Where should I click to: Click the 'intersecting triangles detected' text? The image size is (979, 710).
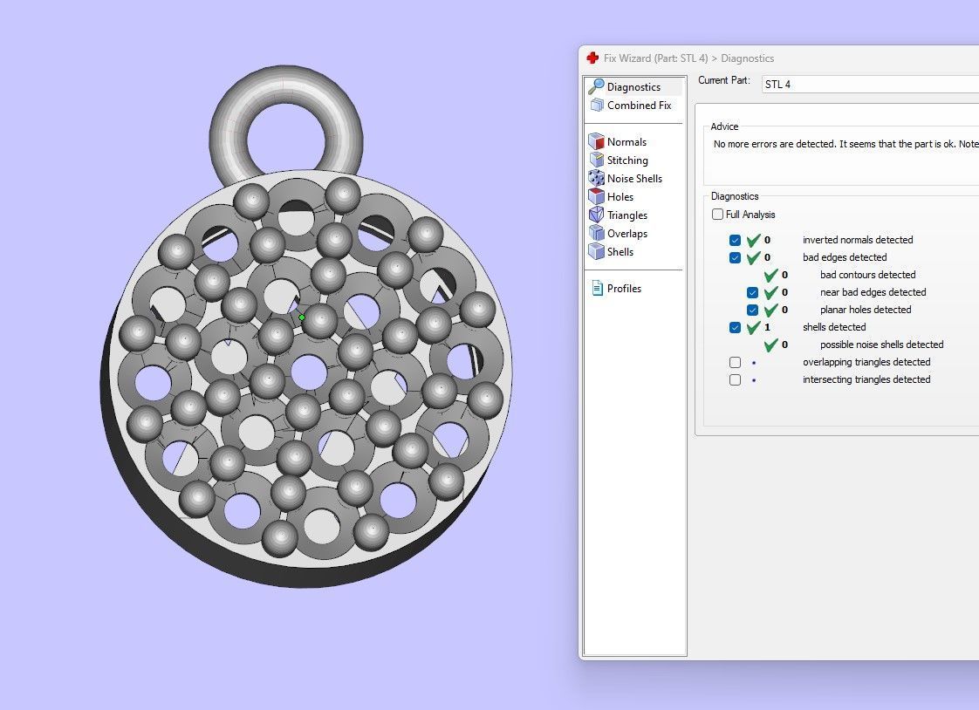tap(866, 380)
